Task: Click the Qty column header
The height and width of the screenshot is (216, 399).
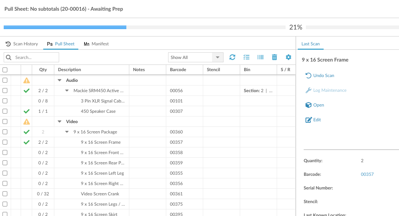Action: [43, 70]
